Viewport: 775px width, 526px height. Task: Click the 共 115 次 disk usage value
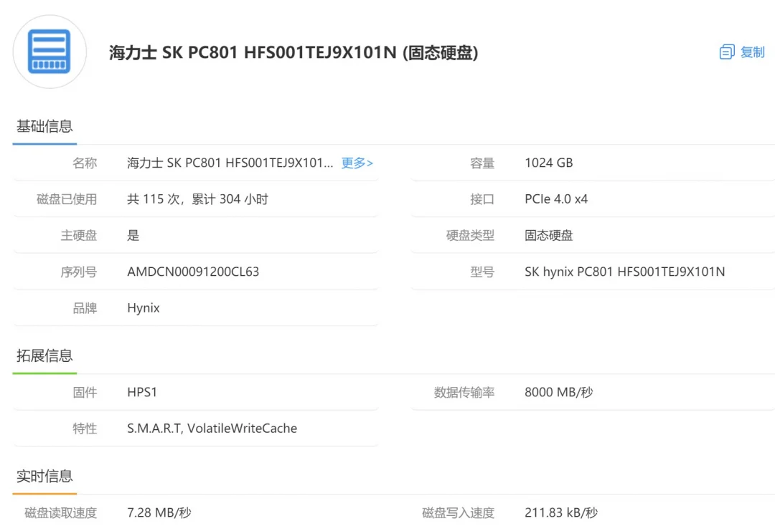tap(197, 199)
